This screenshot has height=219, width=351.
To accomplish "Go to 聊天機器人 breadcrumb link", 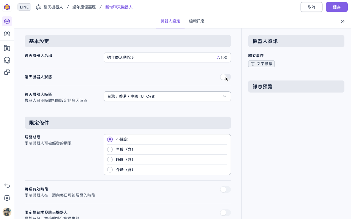I will coord(53,7).
